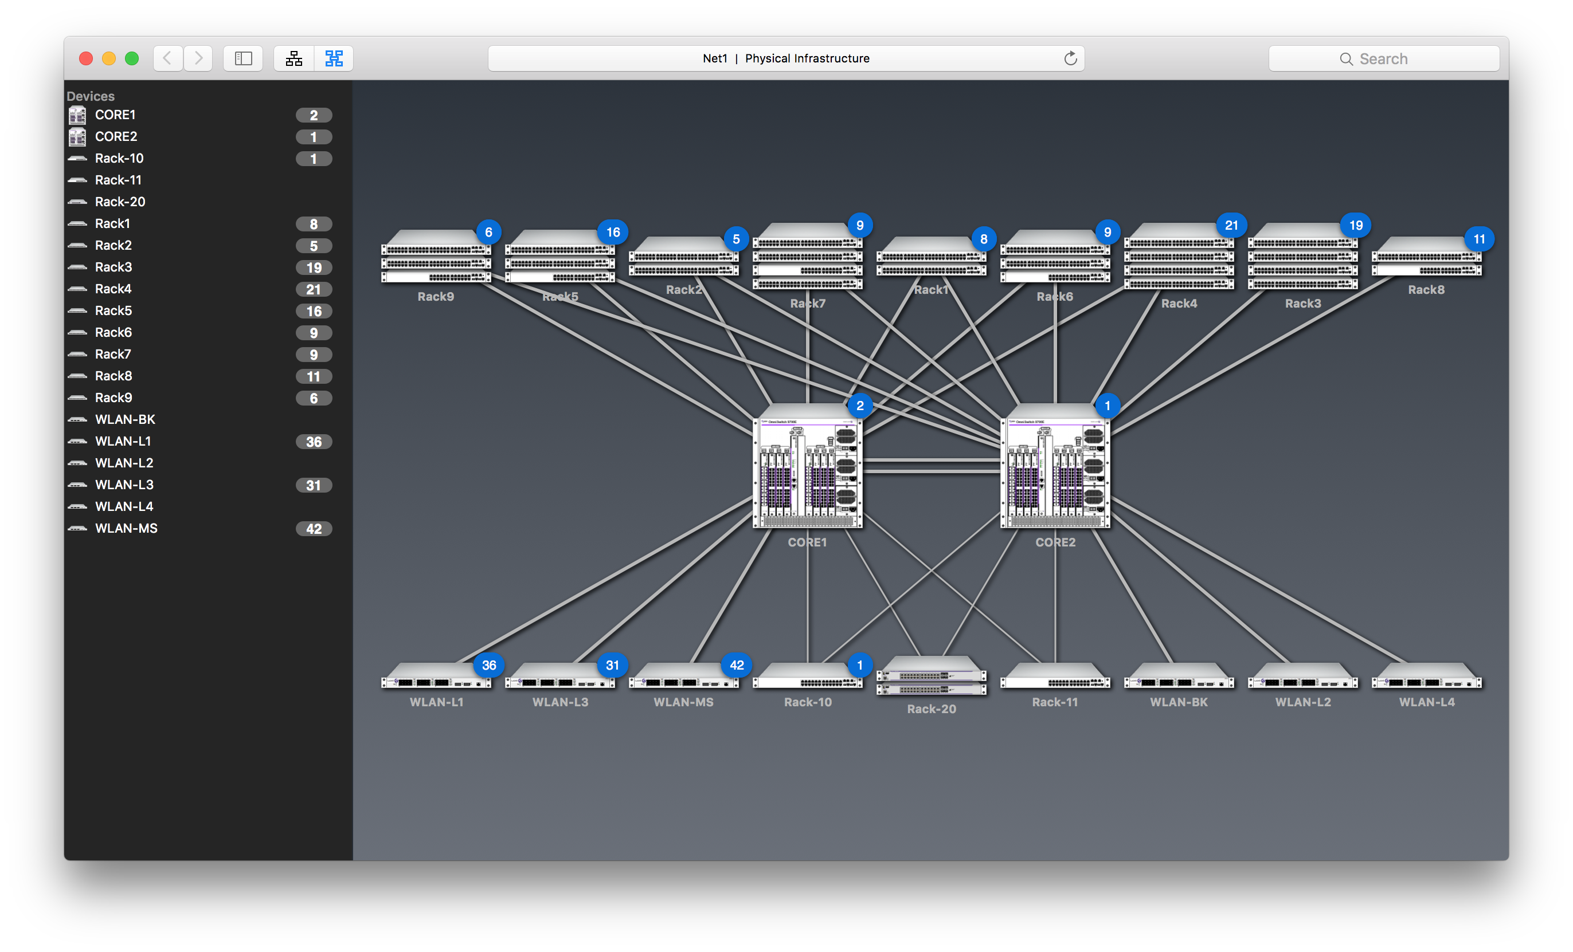Click the 21 count badge for Rack4
This screenshot has width=1573, height=952.
(314, 289)
